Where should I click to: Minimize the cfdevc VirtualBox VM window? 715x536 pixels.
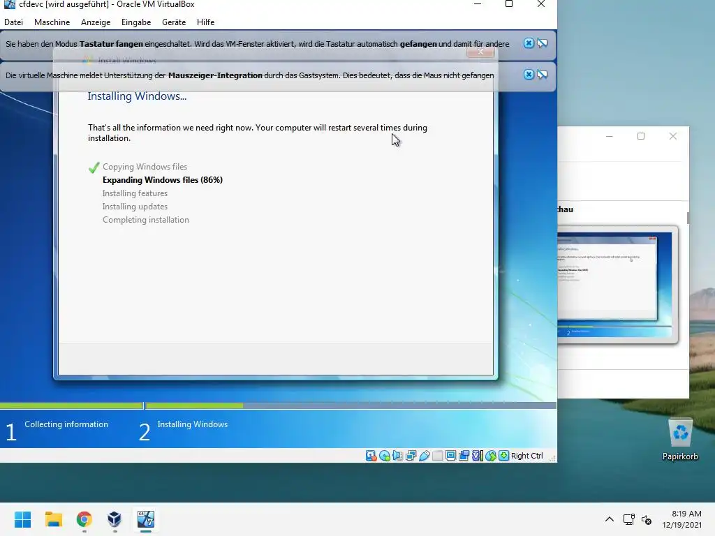pyautogui.click(x=478, y=4)
